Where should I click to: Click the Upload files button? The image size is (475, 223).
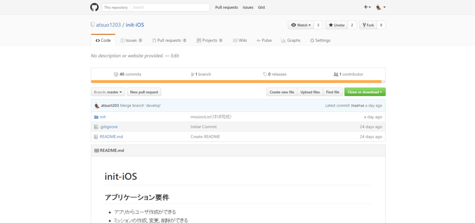[x=310, y=92]
